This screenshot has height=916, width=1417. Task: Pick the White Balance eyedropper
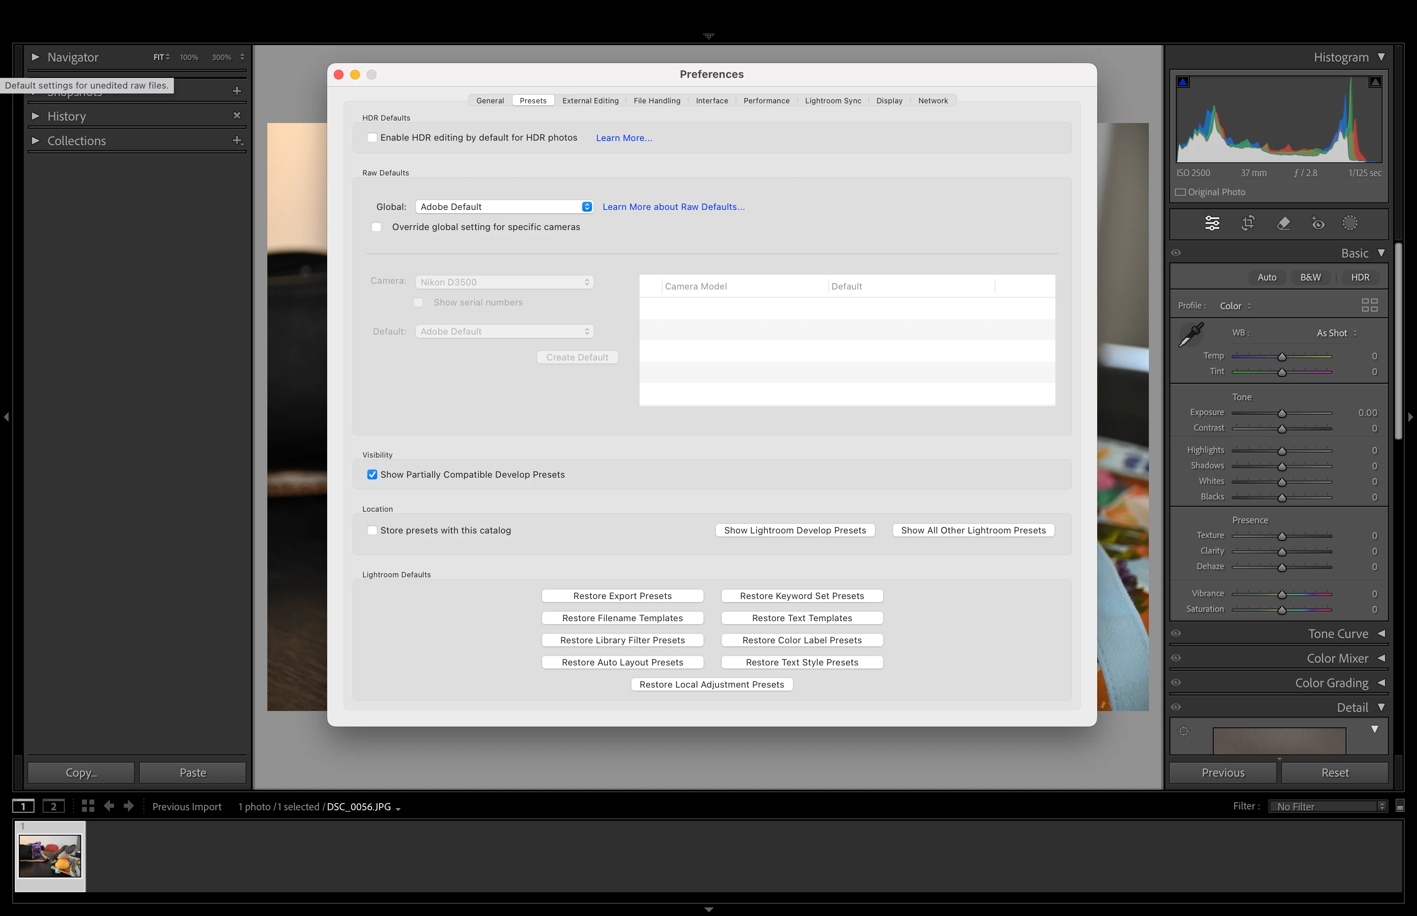(1191, 335)
